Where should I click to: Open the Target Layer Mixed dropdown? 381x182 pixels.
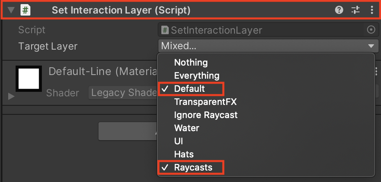coord(267,46)
